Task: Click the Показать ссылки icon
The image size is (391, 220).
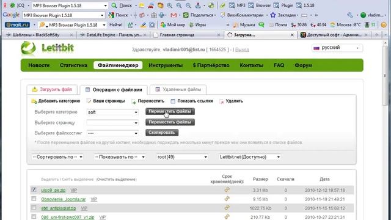Action: click(173, 101)
